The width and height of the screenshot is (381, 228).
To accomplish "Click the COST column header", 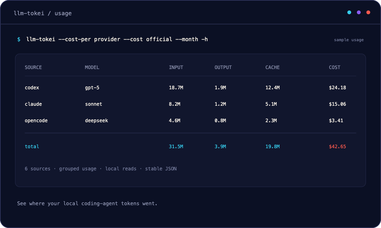I will (335, 67).
